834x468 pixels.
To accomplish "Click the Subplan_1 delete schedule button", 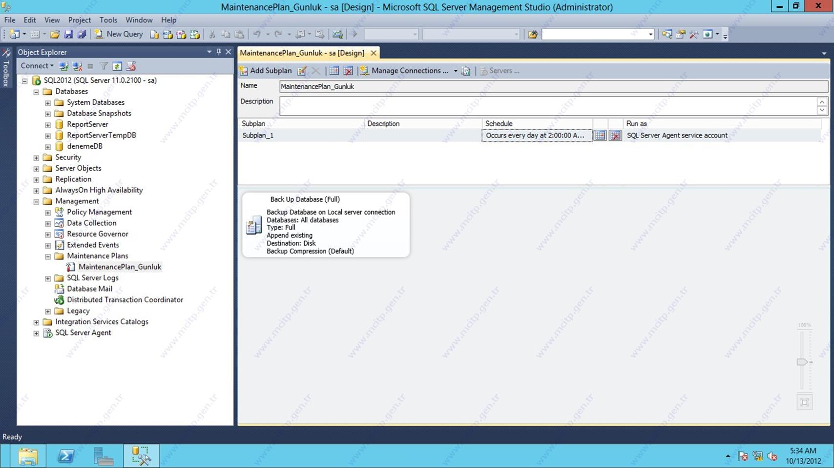I will pyautogui.click(x=615, y=136).
